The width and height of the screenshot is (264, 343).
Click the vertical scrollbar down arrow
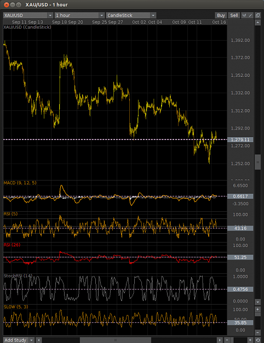click(257, 302)
